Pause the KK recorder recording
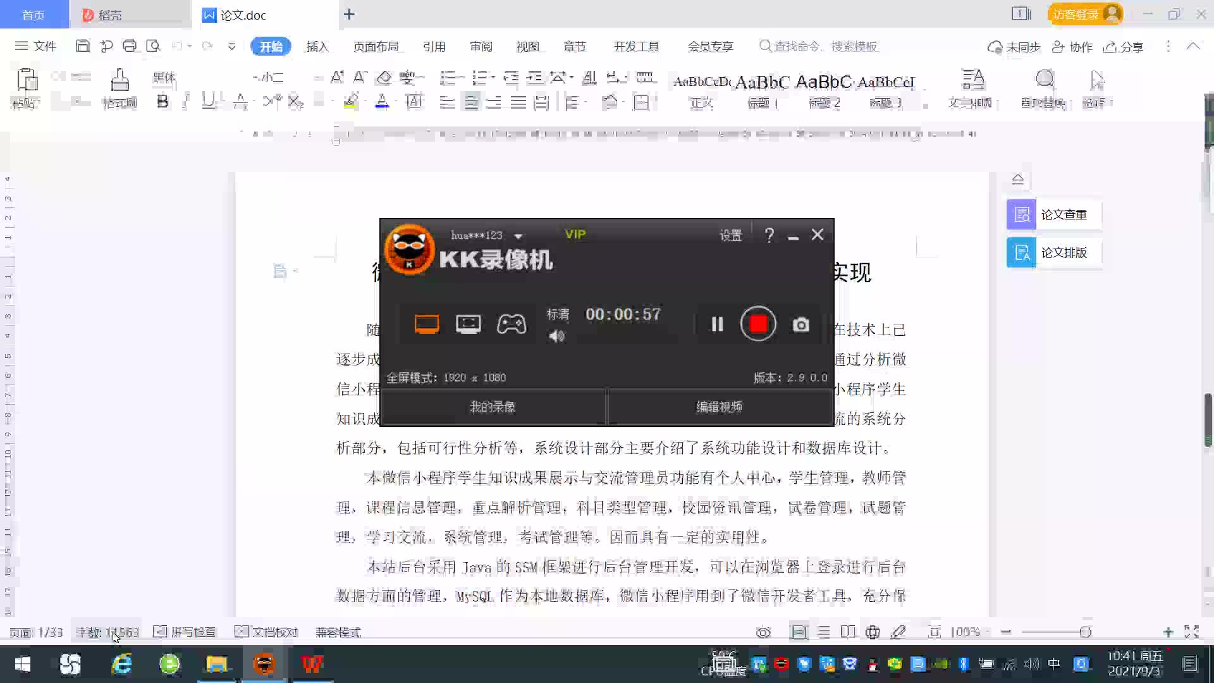This screenshot has width=1214, height=683. pyautogui.click(x=717, y=324)
